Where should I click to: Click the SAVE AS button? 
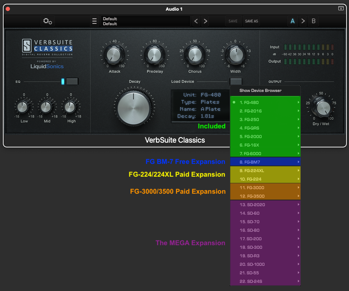point(251,21)
